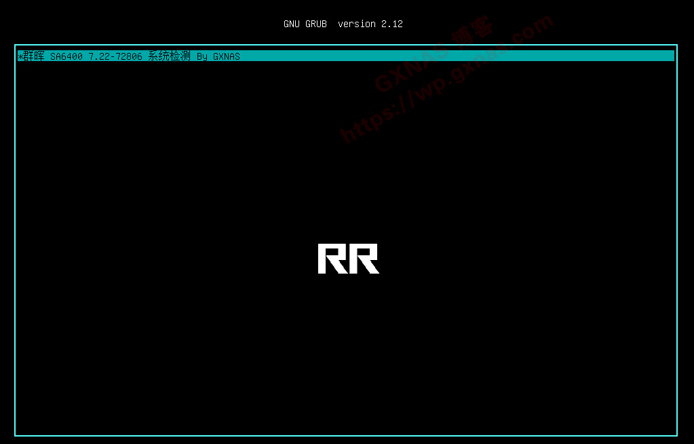The image size is (694, 444).
Task: Click the bottom border of the menu frame
Action: [346, 435]
